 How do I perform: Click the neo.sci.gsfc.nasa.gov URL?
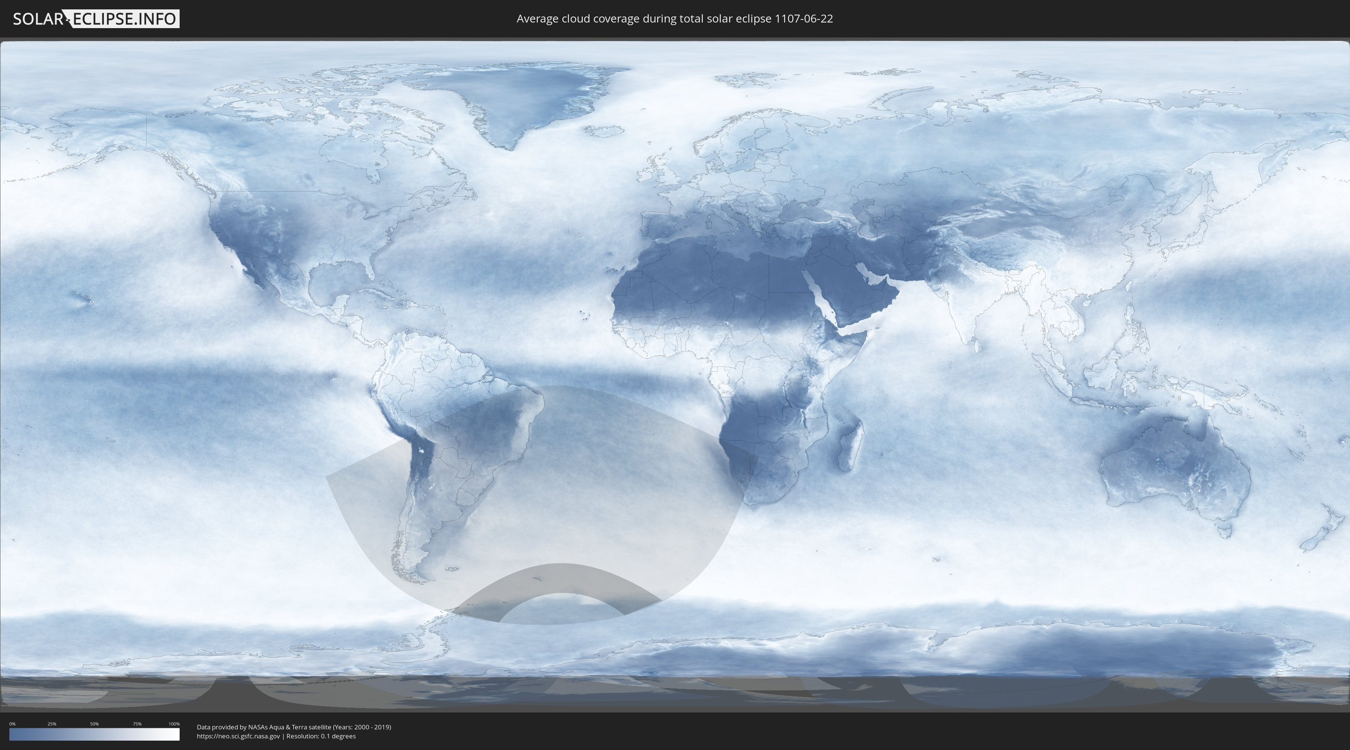coord(238,736)
